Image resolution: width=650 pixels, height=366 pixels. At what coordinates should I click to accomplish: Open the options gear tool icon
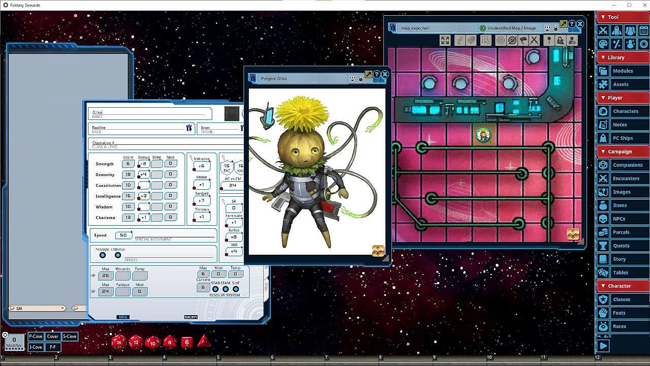coord(643,44)
